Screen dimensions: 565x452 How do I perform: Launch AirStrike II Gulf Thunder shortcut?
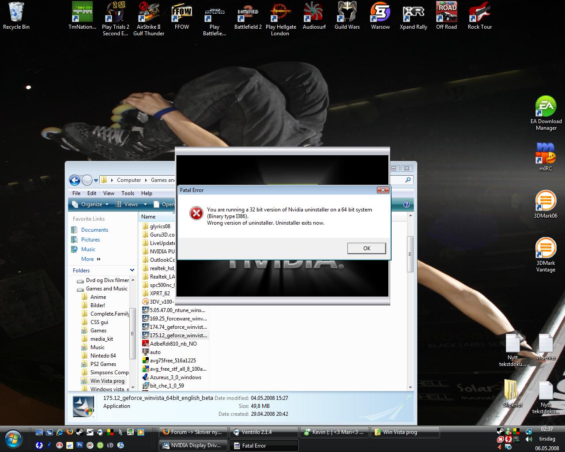click(149, 19)
